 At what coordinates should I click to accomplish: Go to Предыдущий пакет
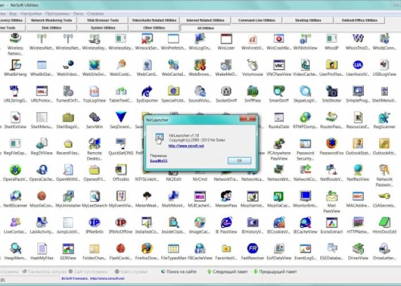(x=275, y=272)
